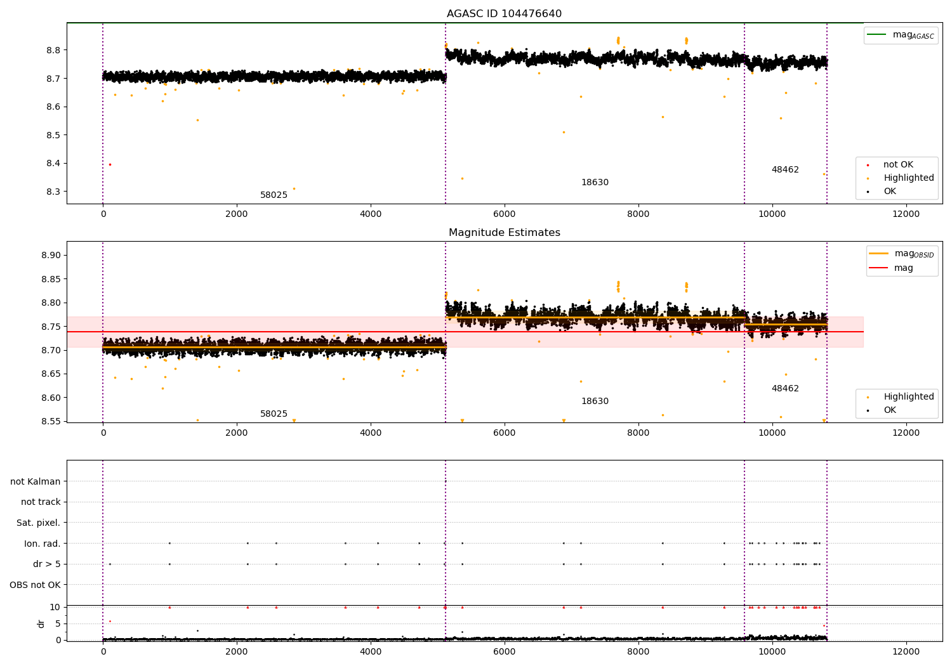
Task: Click the 18630 obsid label in top plot
Action: click(595, 183)
